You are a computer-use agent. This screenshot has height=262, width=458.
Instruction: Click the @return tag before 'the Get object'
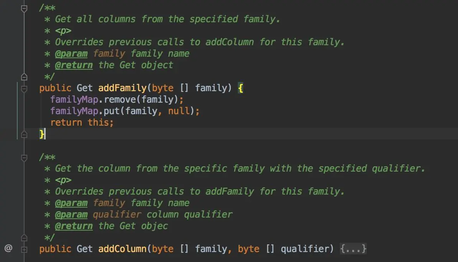coord(74,65)
